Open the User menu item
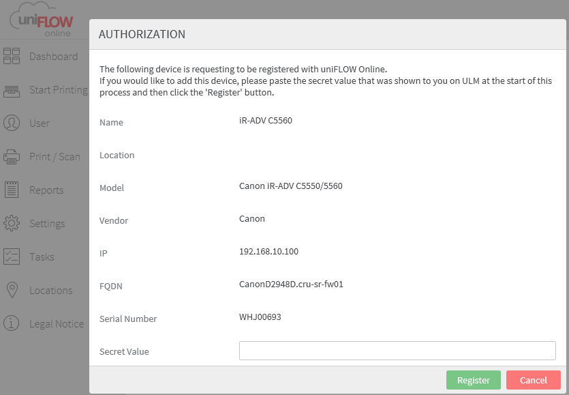The image size is (569, 395). tap(40, 123)
